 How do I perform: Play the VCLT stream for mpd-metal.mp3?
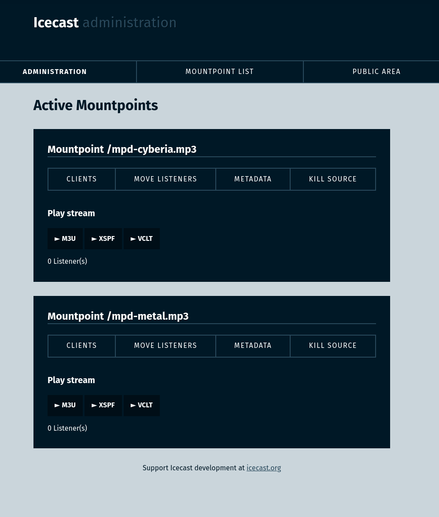click(x=142, y=405)
